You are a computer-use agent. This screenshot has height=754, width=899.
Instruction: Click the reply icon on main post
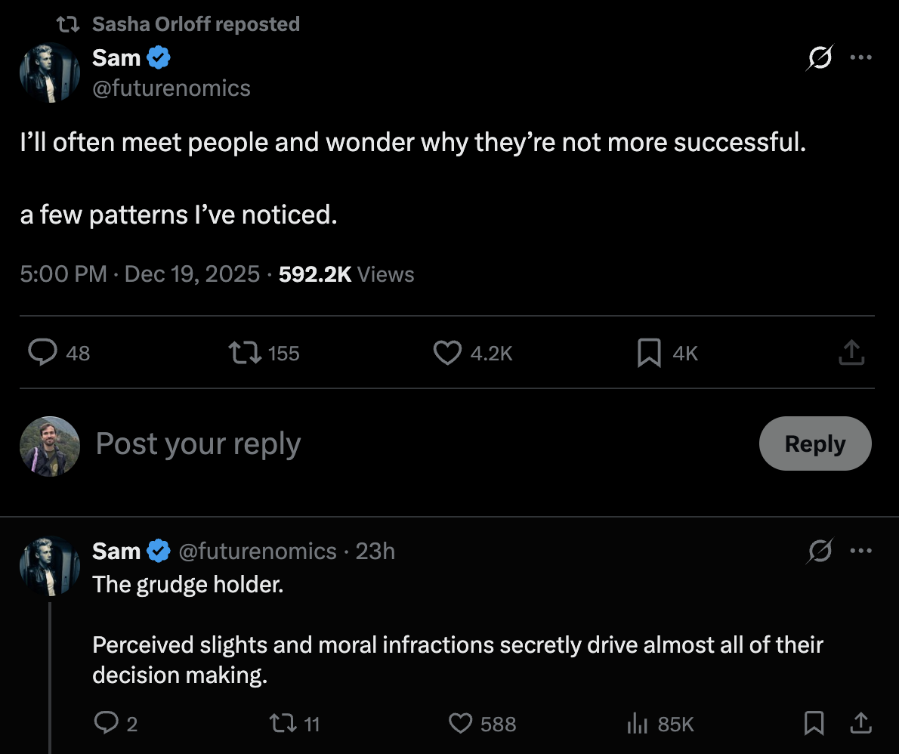point(44,352)
